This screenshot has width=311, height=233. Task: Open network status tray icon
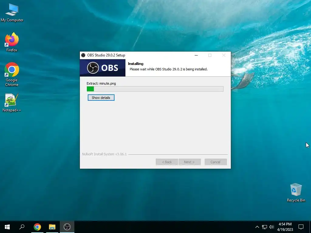coord(265,227)
